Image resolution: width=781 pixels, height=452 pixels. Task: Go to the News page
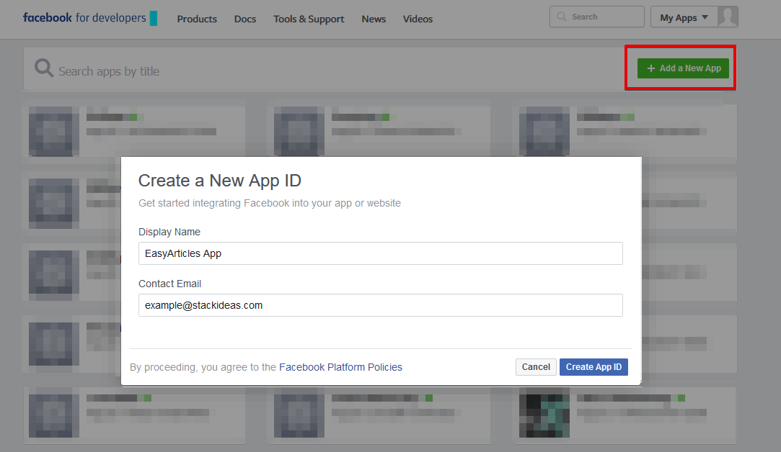point(374,19)
